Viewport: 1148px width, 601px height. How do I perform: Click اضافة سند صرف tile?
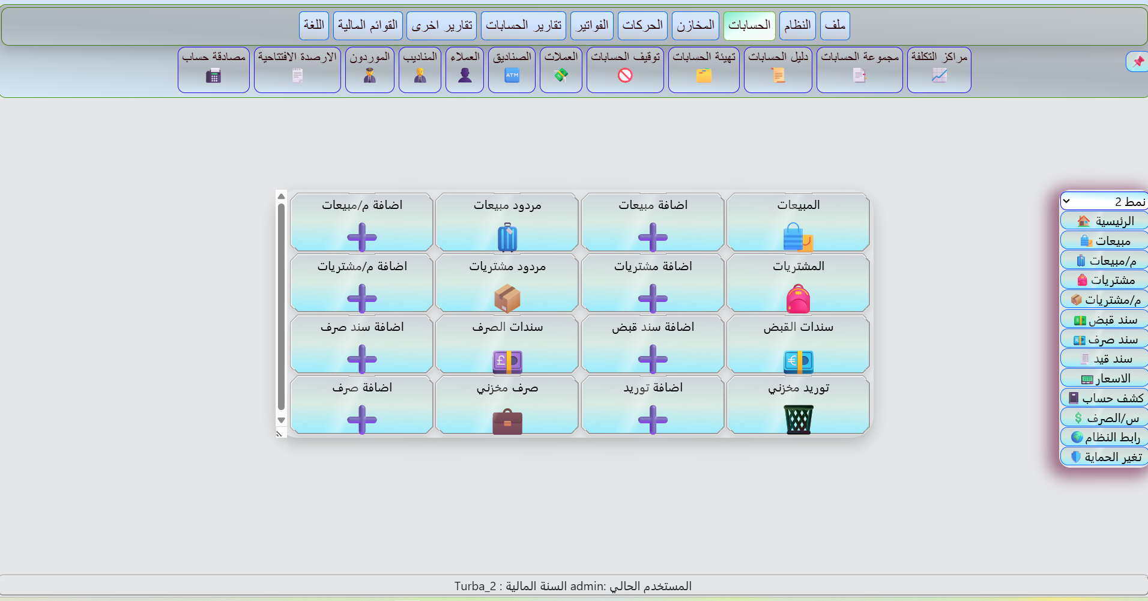362,344
